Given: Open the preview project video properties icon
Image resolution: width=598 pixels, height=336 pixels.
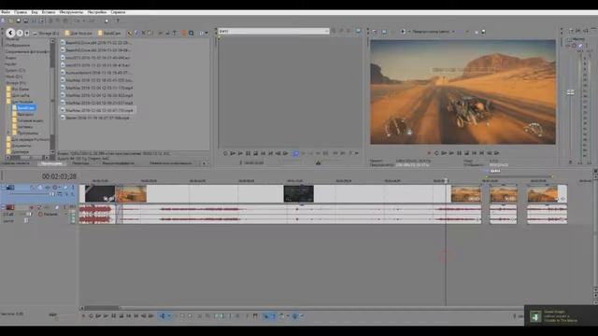Looking at the screenshot, I should (376, 32).
